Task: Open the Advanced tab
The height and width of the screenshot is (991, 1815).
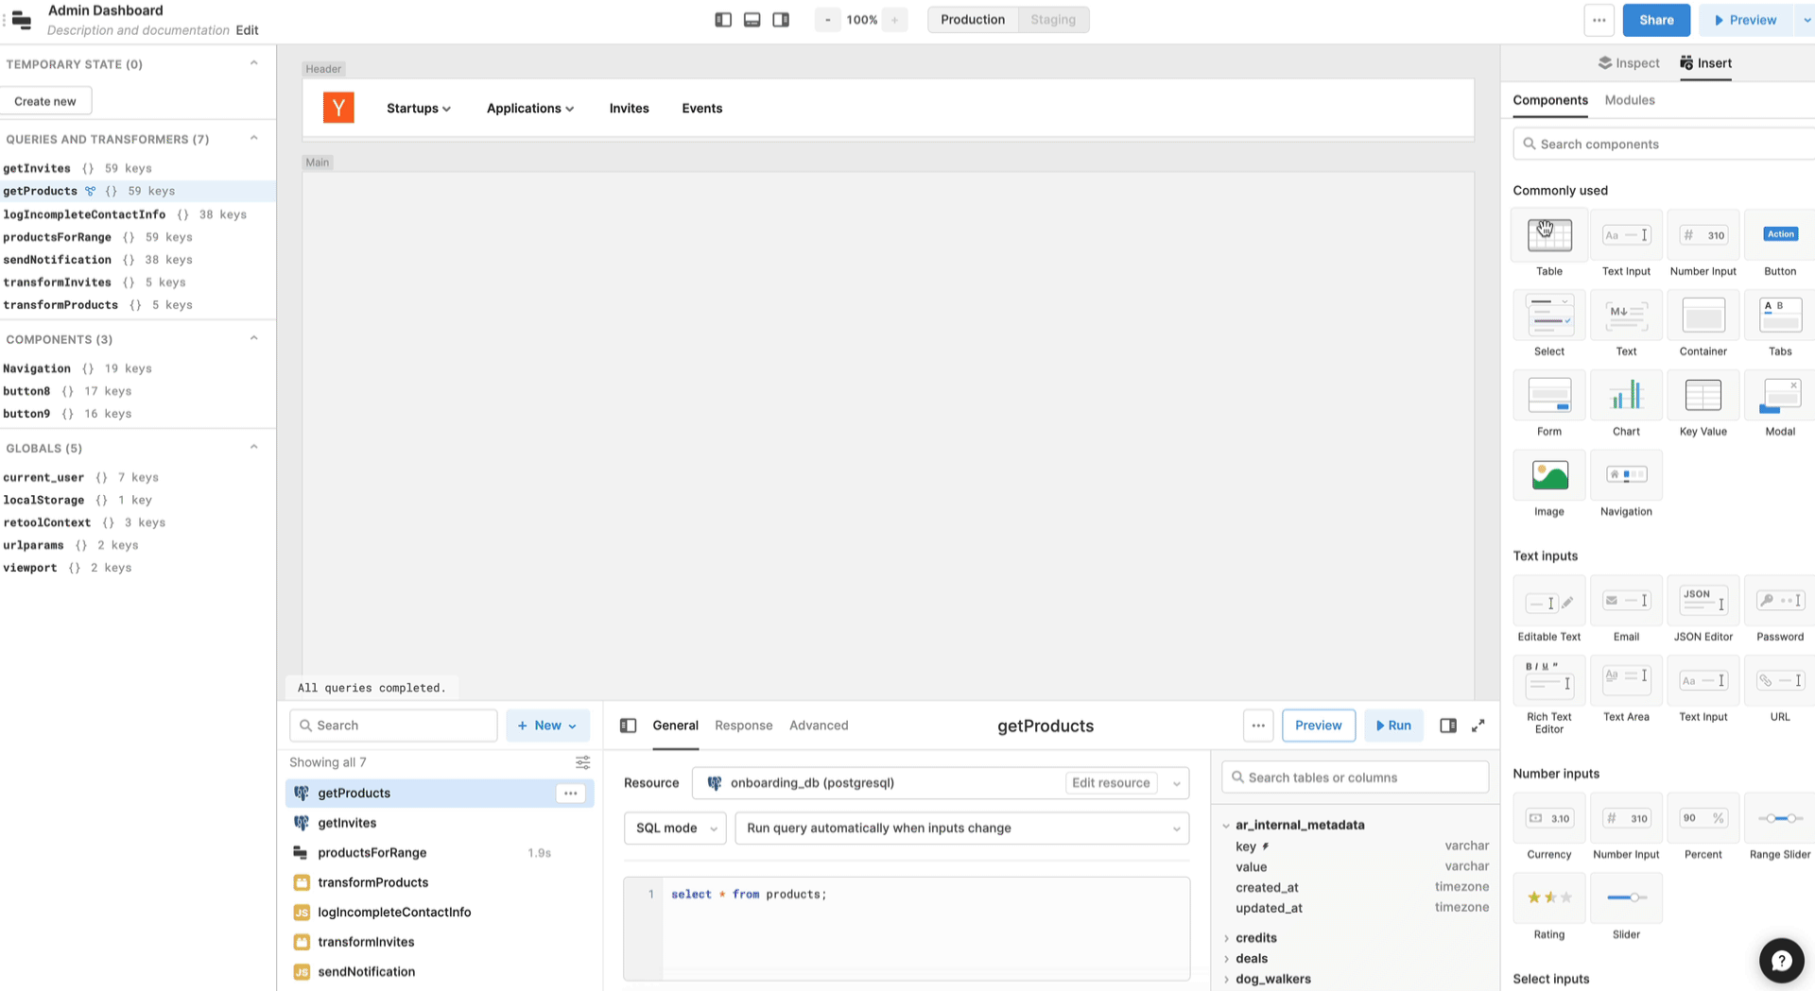Action: [819, 726]
